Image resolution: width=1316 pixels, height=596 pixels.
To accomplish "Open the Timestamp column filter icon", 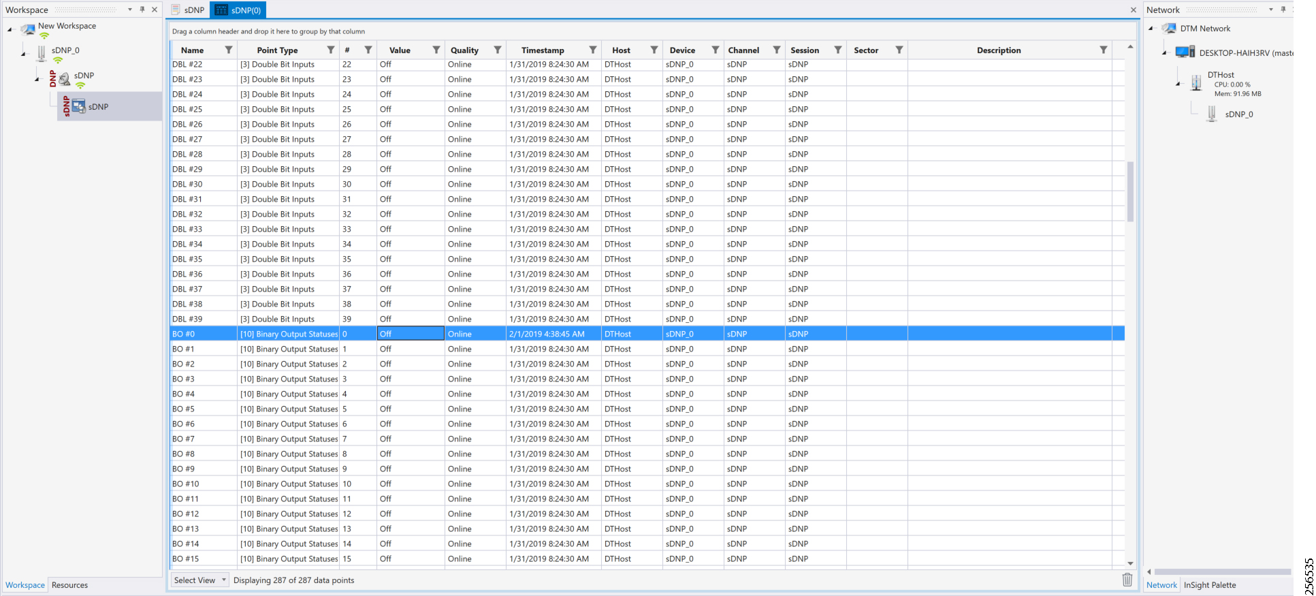I will (593, 50).
